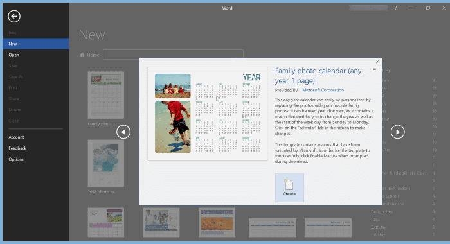
Task: Click the Family photo calendar title text
Action: click(318, 76)
